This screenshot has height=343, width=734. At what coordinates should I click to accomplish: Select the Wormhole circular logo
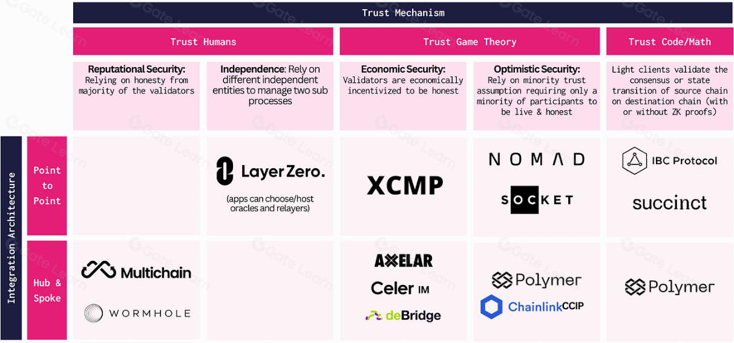pyautogui.click(x=94, y=313)
